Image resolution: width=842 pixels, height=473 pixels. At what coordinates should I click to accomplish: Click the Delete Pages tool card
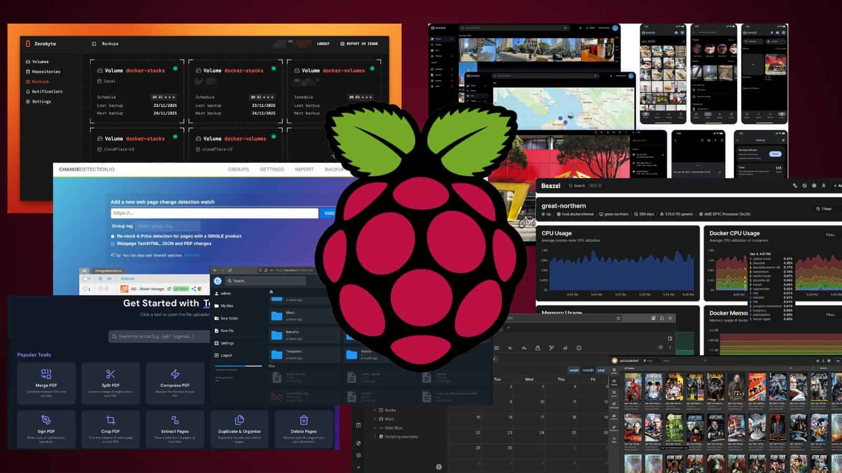click(304, 429)
